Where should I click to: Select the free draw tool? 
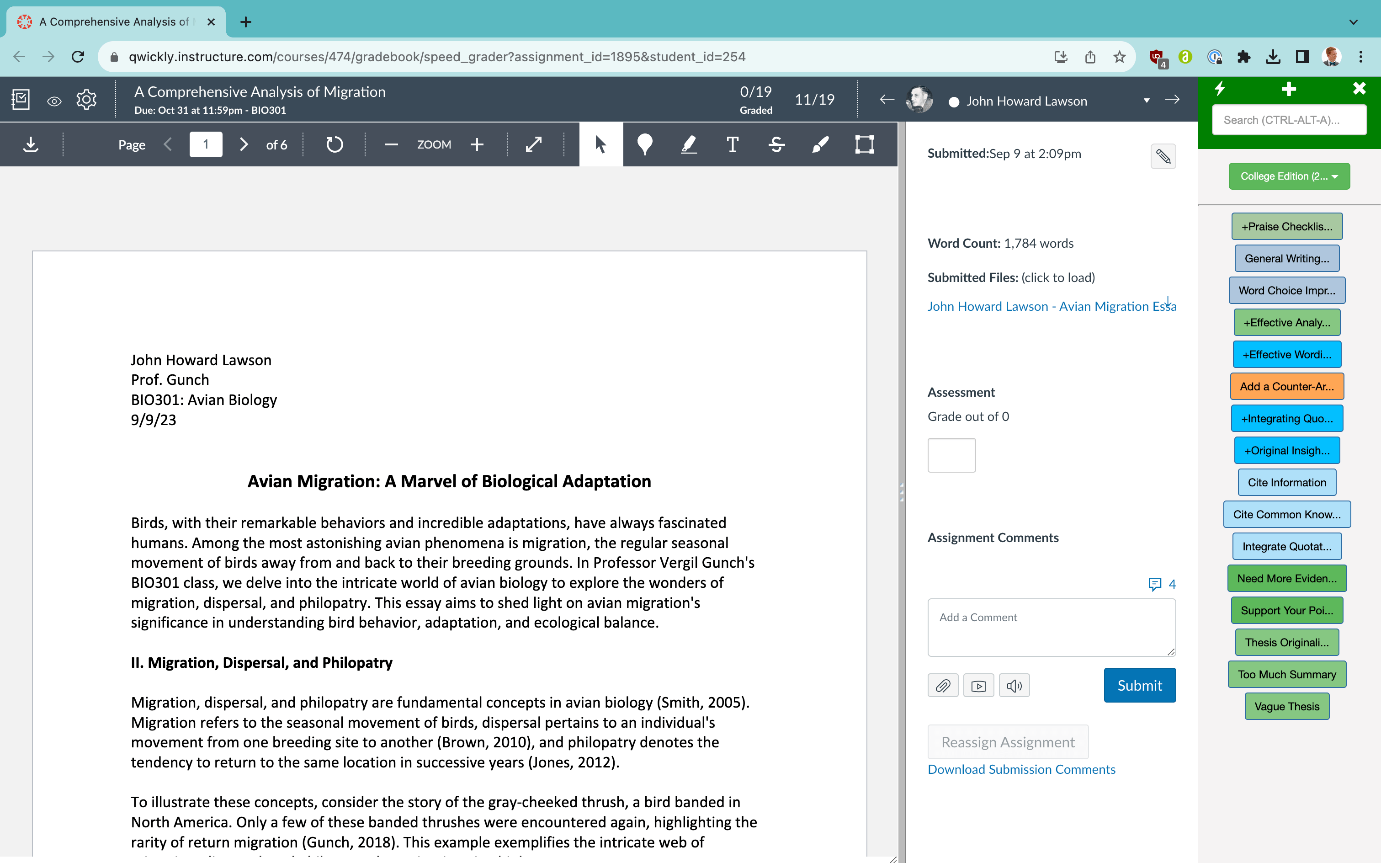pos(820,144)
